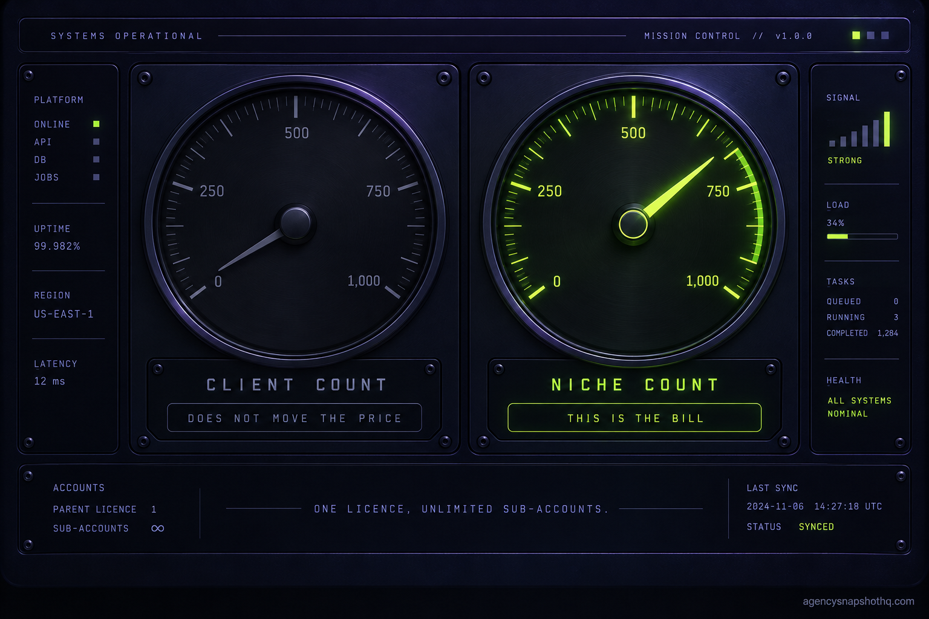The width and height of the screenshot is (929, 619).
Task: Click the MISSION CONTROL // v1.0.0 text
Action: click(728, 36)
